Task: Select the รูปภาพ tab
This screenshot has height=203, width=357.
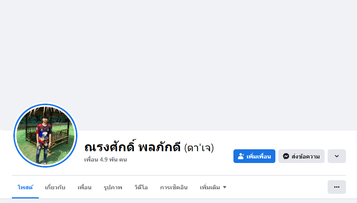Action: click(113, 187)
